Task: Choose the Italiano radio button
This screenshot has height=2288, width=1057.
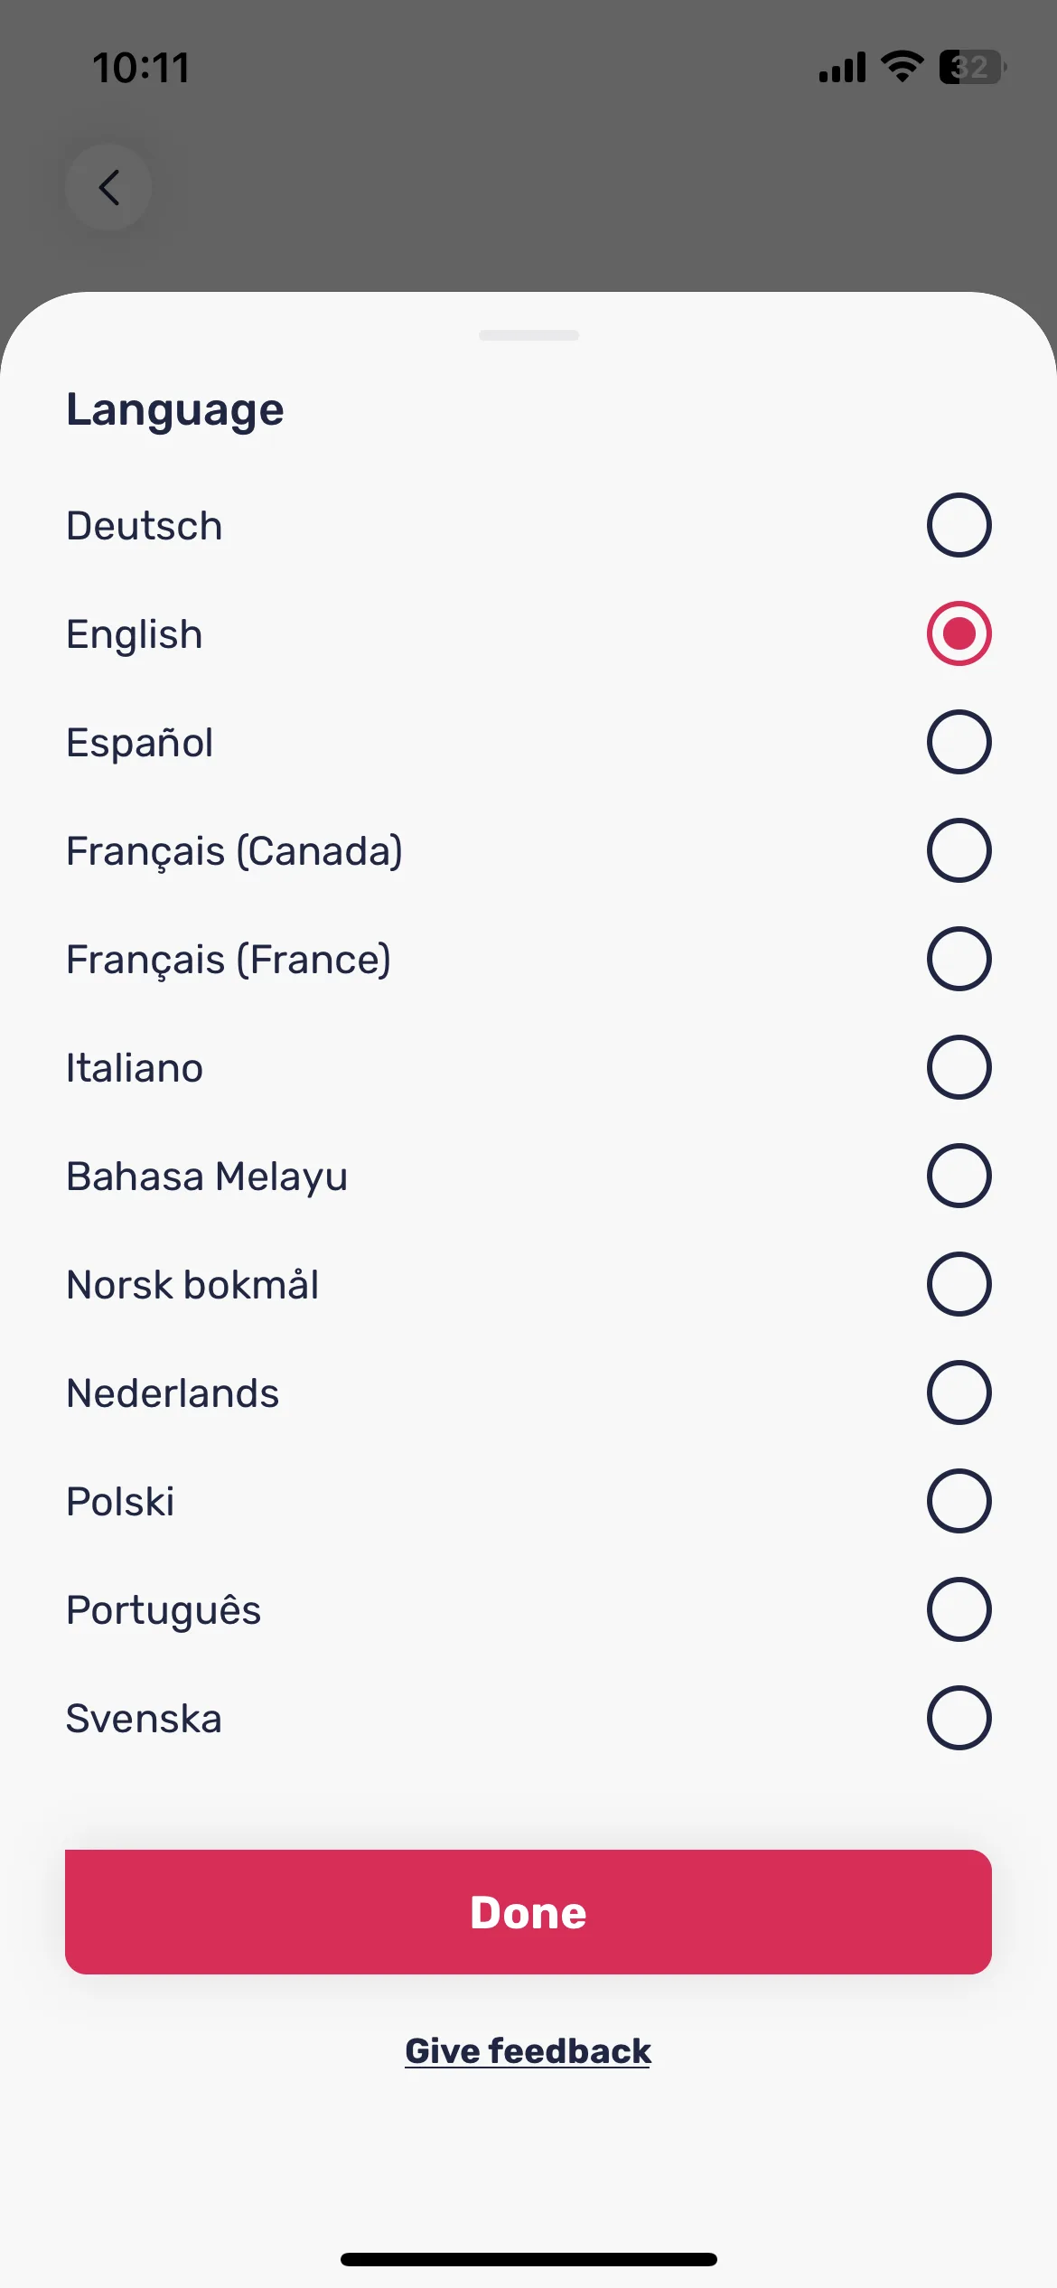Action: [x=959, y=1067]
